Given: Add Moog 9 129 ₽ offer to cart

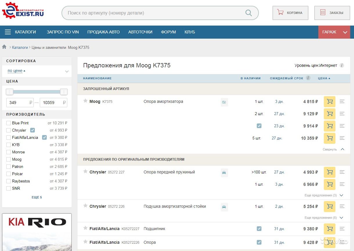Looking at the screenshot, I should coord(330,114).
